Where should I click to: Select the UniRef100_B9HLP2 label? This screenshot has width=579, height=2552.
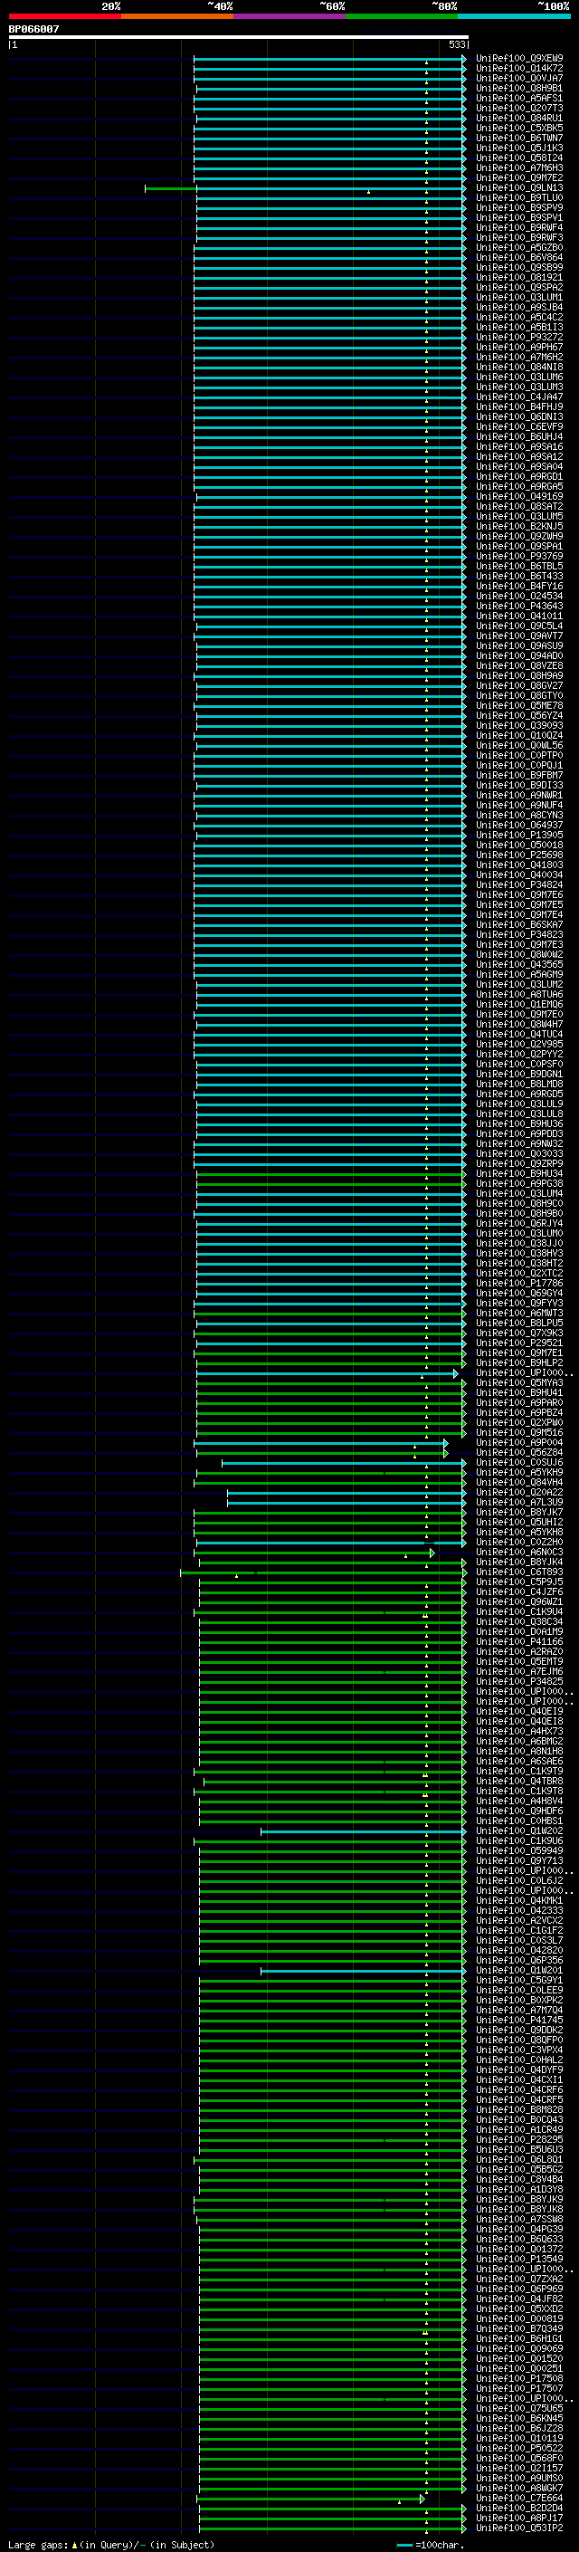(x=519, y=1363)
